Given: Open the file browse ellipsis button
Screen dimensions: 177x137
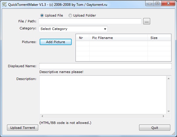Looking at the screenshot, I should tap(147, 21).
